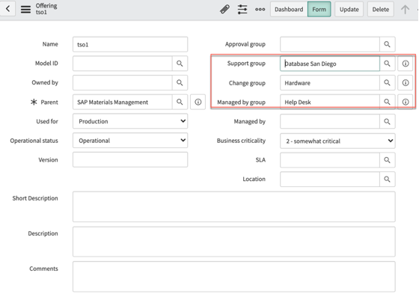Open more options three-dots icon
Viewport: 419px width, 297px height.
pyautogui.click(x=260, y=9)
